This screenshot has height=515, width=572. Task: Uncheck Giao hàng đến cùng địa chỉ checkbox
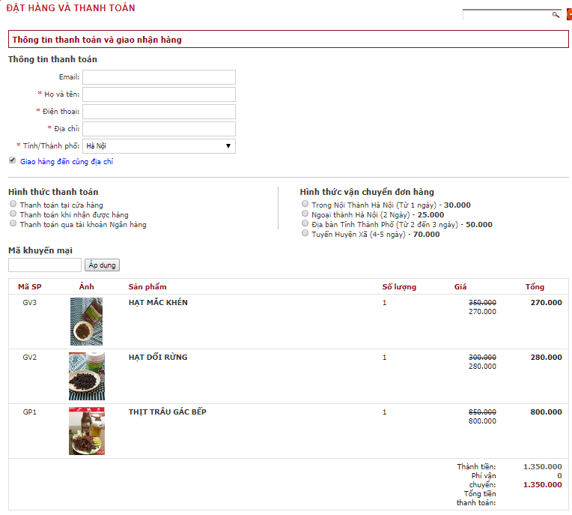point(13,160)
